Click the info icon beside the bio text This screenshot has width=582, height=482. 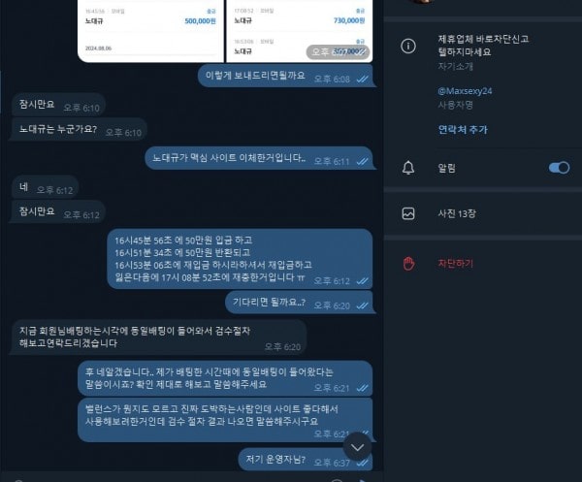pyautogui.click(x=408, y=46)
